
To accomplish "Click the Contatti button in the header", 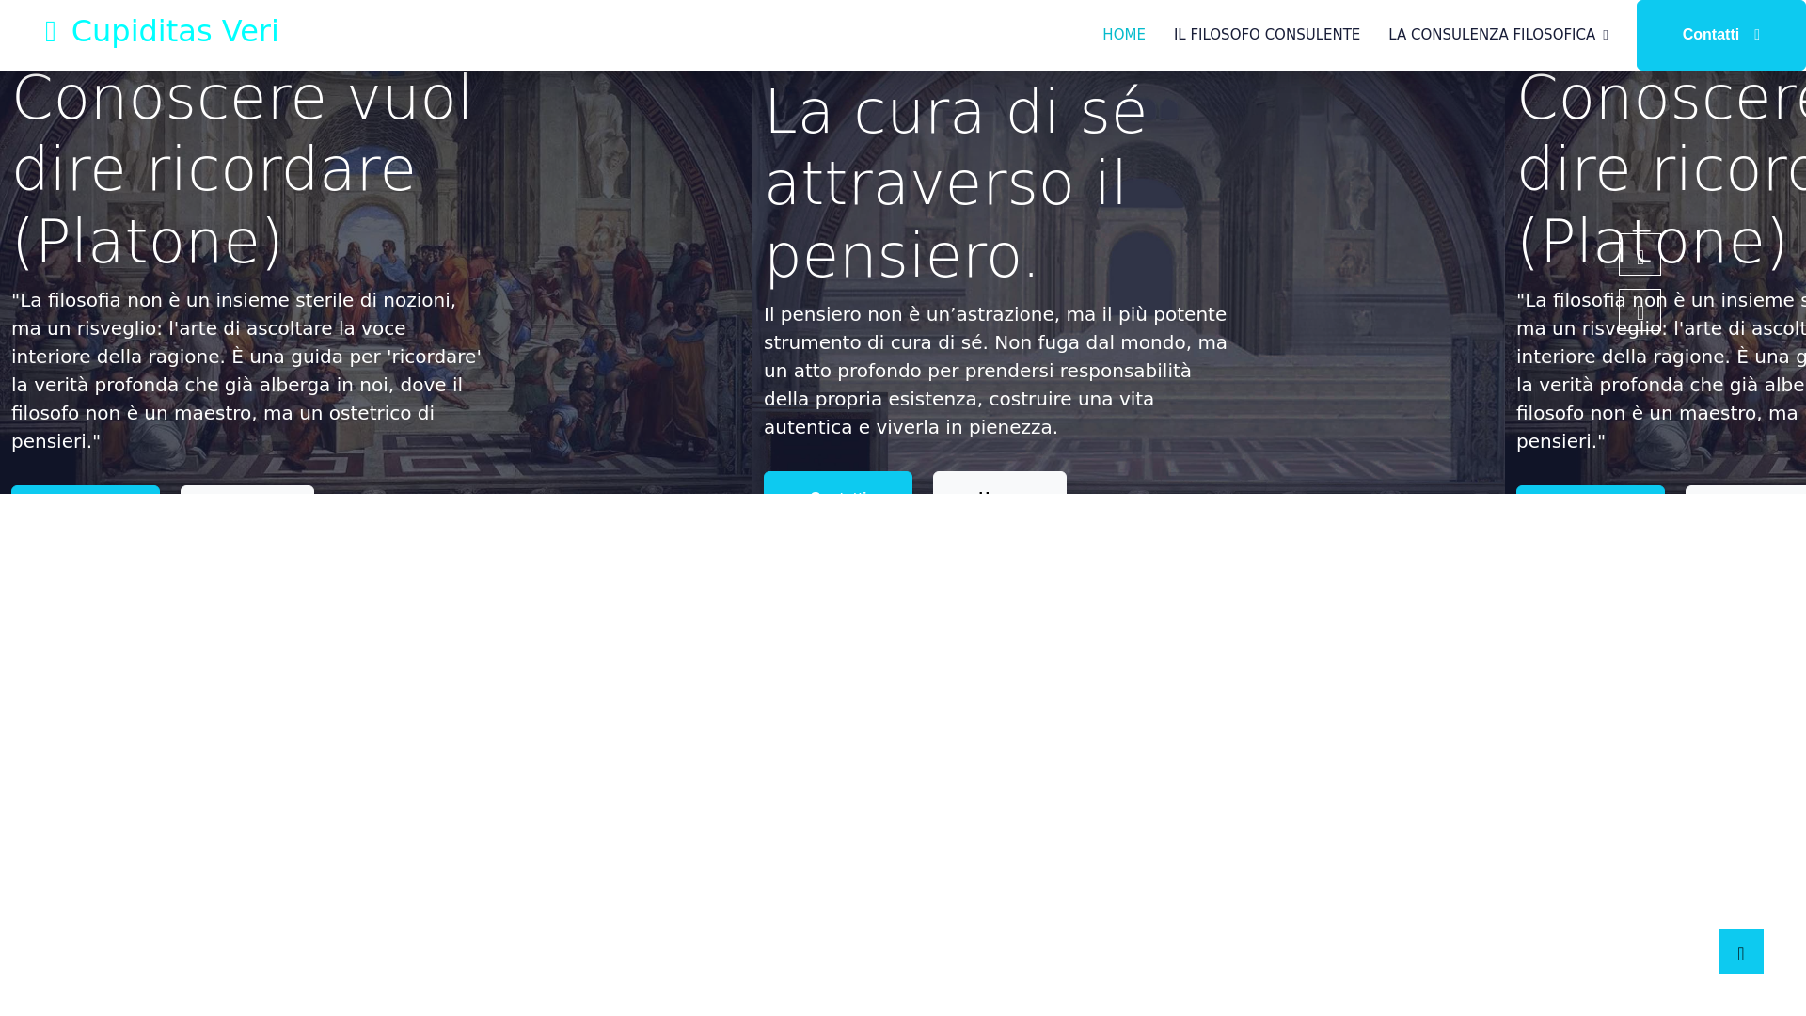I will (x=1720, y=35).
